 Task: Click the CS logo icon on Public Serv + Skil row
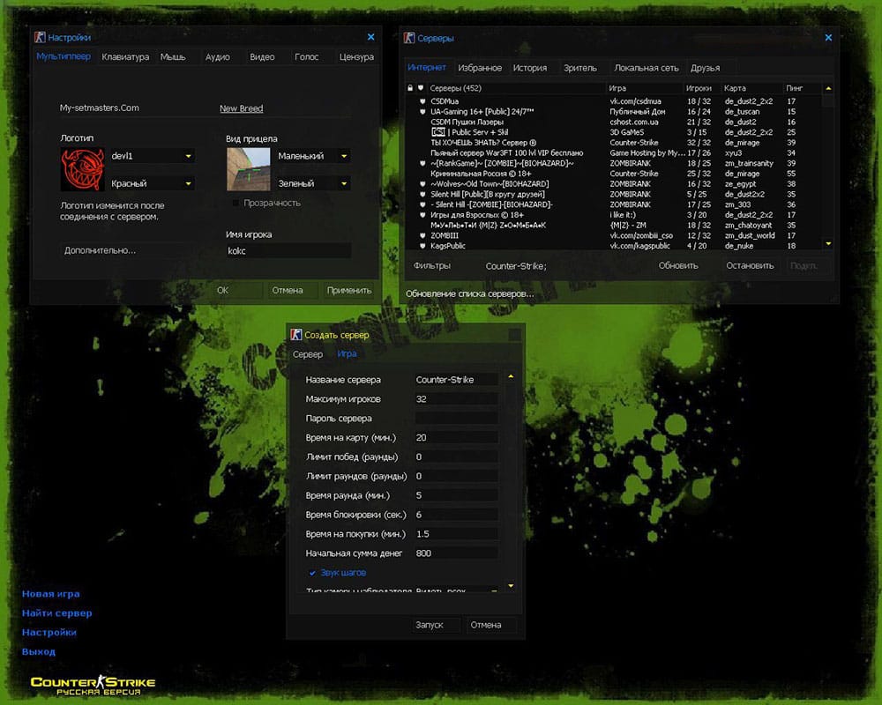(438, 132)
